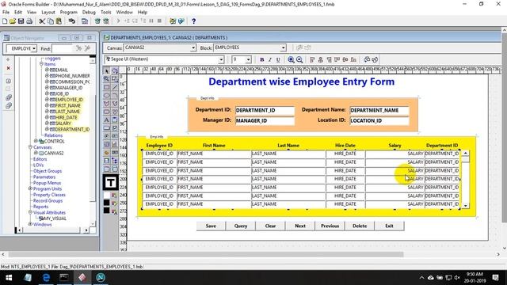Click the Cut scissors icon
The height and width of the screenshot is (285, 507).
coord(42,21)
